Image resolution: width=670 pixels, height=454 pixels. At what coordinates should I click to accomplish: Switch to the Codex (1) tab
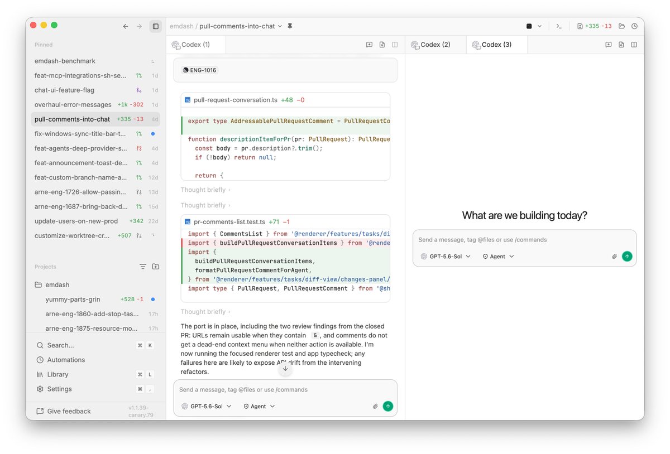pos(196,45)
